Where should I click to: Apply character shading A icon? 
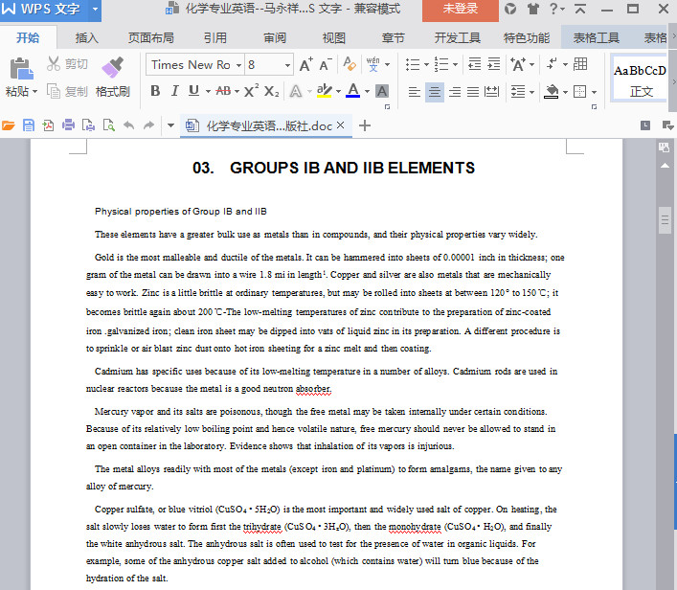tap(382, 91)
